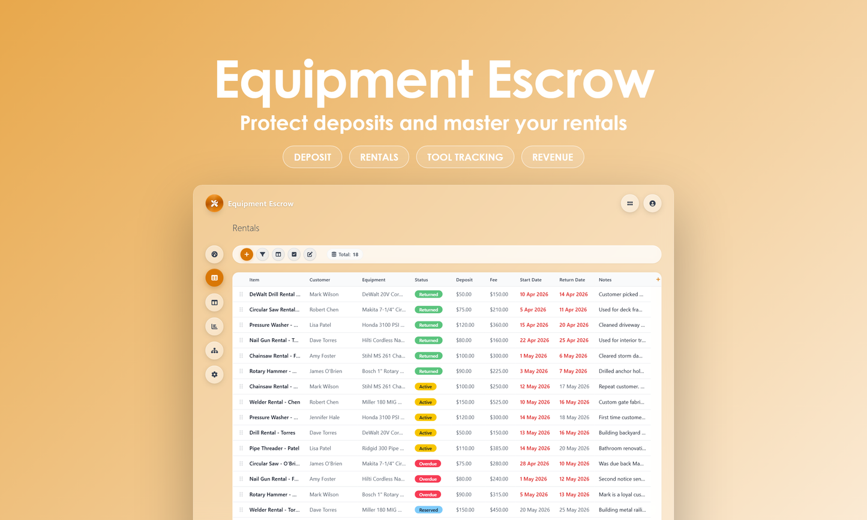Open the note 'Second notice sen...'
The width and height of the screenshot is (867, 520).
point(622,479)
